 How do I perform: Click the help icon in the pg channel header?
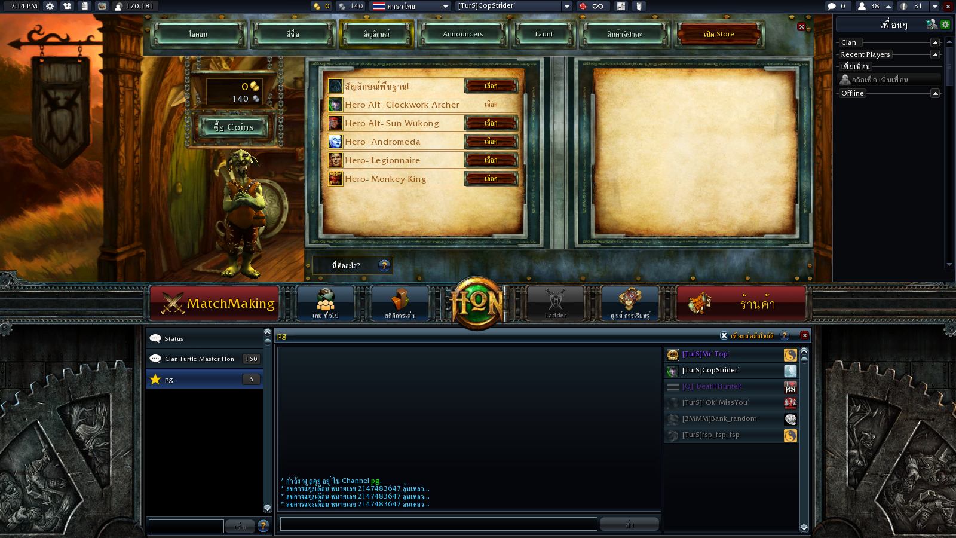785,335
